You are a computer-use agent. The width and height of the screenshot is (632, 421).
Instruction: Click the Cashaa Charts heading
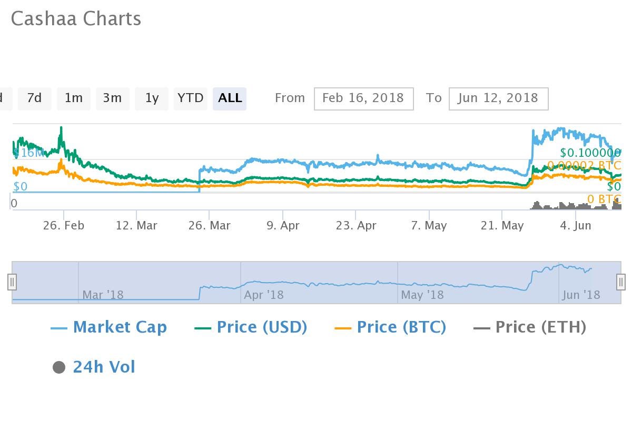coord(75,19)
